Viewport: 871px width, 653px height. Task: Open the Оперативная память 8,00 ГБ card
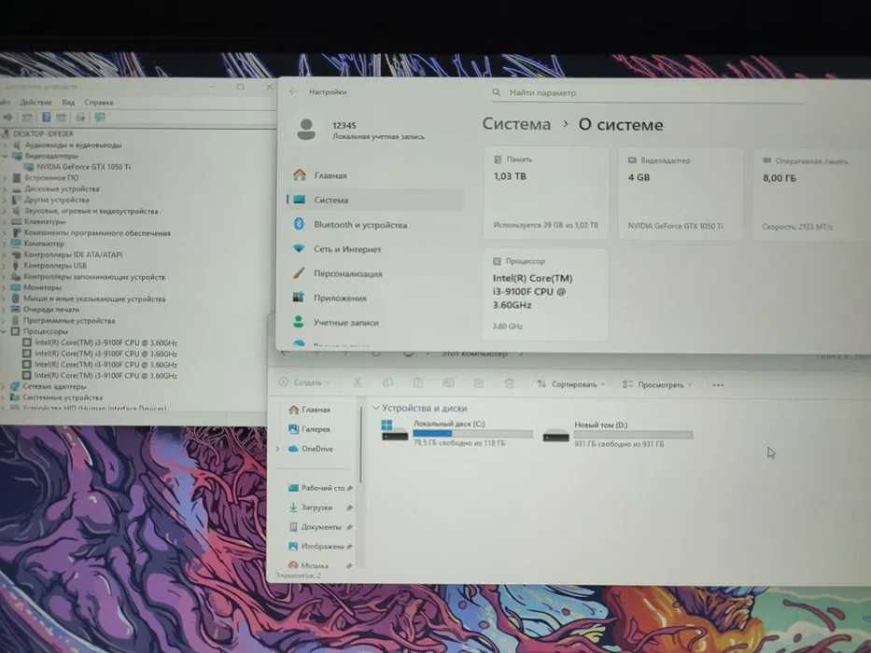(811, 194)
